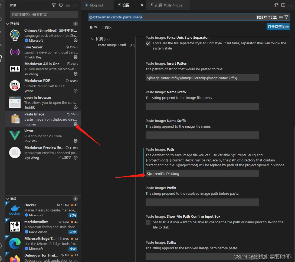The width and height of the screenshot is (295, 262).
Task: Open manage gear for Markdown Preview Enhanced
Action: [76, 158]
